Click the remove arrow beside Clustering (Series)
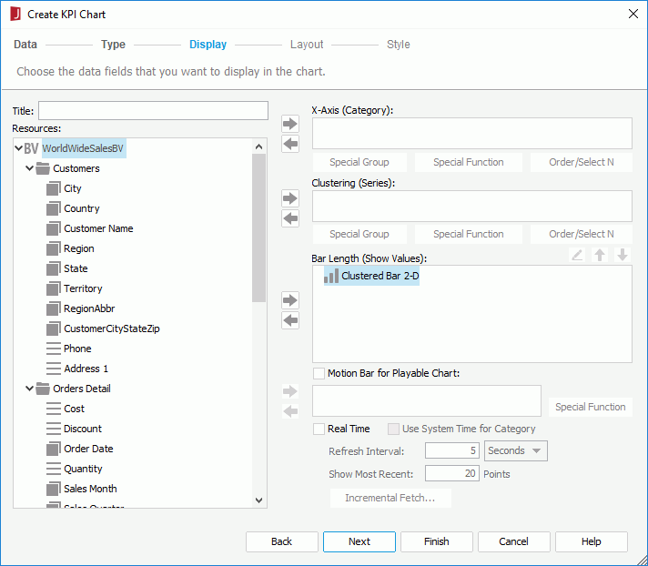648x566 pixels. (x=290, y=218)
